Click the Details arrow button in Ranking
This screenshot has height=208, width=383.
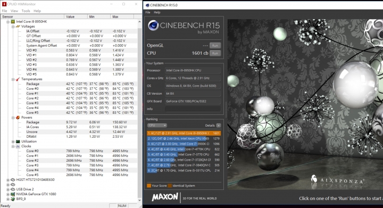pyautogui.click(x=219, y=125)
